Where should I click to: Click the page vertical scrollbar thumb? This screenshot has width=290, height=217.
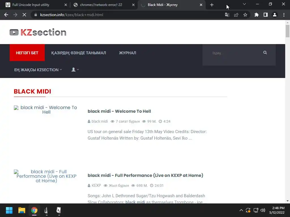click(x=287, y=31)
